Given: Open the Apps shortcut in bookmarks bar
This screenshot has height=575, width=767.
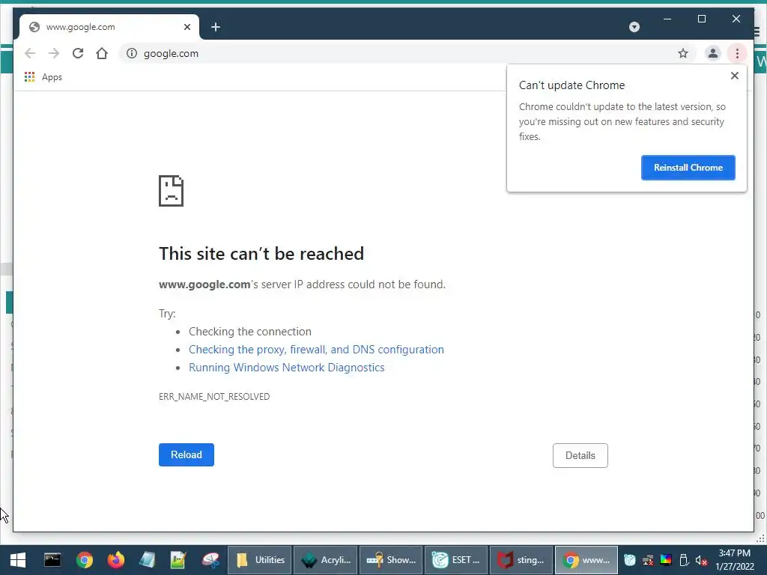Looking at the screenshot, I should point(43,77).
